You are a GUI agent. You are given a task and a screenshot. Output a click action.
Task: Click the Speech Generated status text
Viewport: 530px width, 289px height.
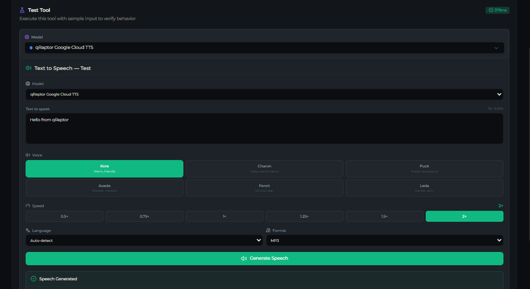click(58, 279)
